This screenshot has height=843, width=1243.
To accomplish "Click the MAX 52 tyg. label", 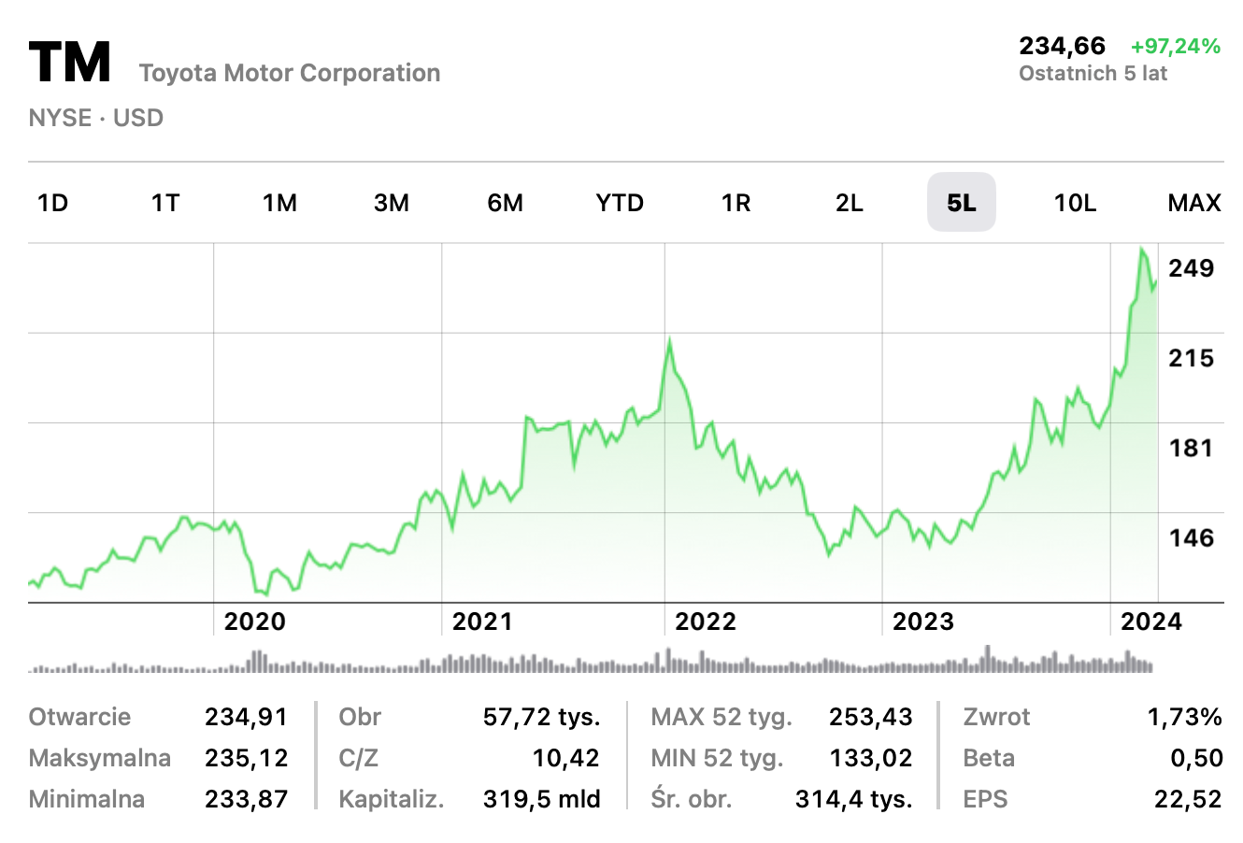I will (722, 717).
